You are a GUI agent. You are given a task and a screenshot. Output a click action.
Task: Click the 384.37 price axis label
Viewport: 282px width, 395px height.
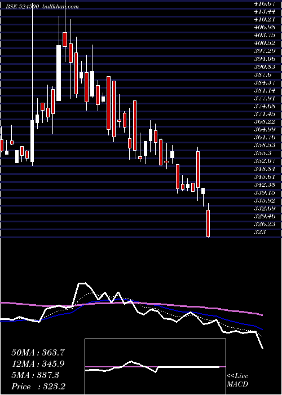265,82
